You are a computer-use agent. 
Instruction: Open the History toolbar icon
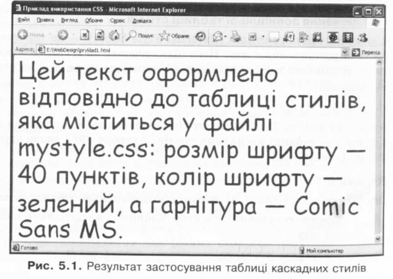[x=200, y=36]
